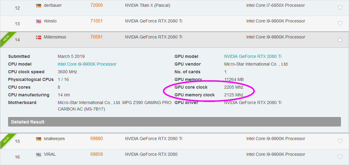Click Norwegian flag next to Millensimus
The image size is (349, 165).
click(39, 38)
